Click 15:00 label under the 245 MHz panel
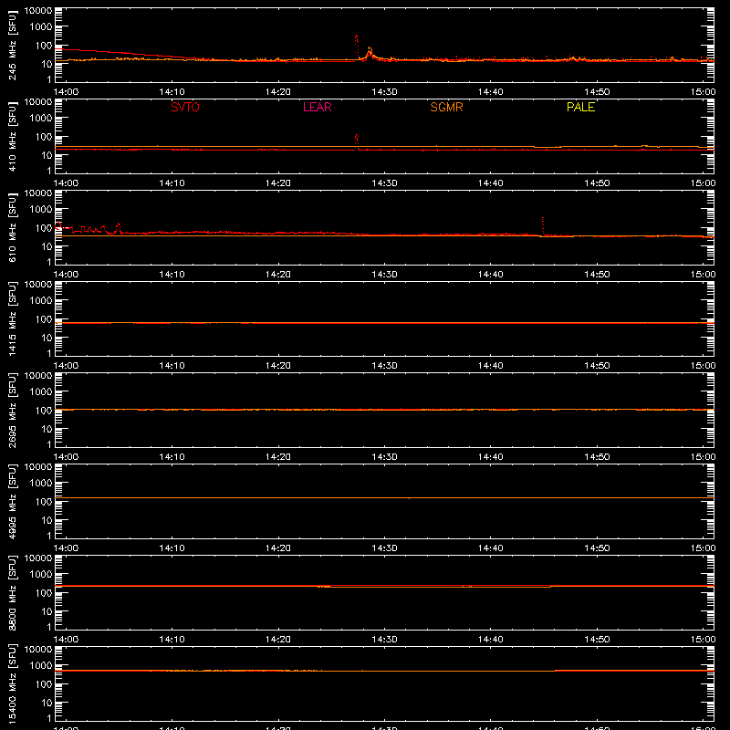730x730 pixels. 703,92
